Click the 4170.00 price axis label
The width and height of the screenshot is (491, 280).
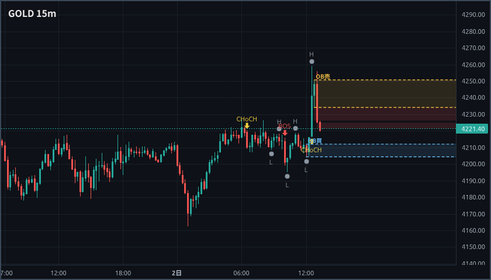pos(473,214)
